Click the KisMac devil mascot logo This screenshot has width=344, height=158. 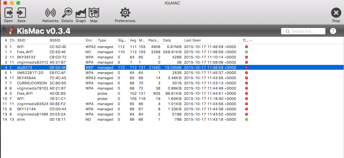(9, 31)
